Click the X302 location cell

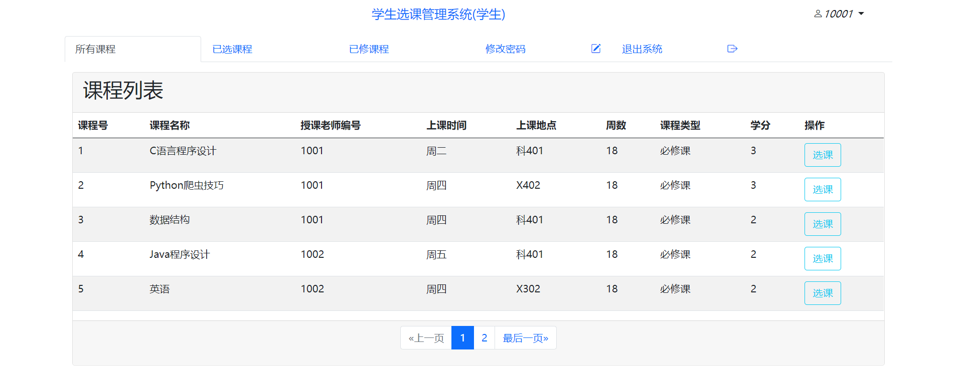point(528,289)
